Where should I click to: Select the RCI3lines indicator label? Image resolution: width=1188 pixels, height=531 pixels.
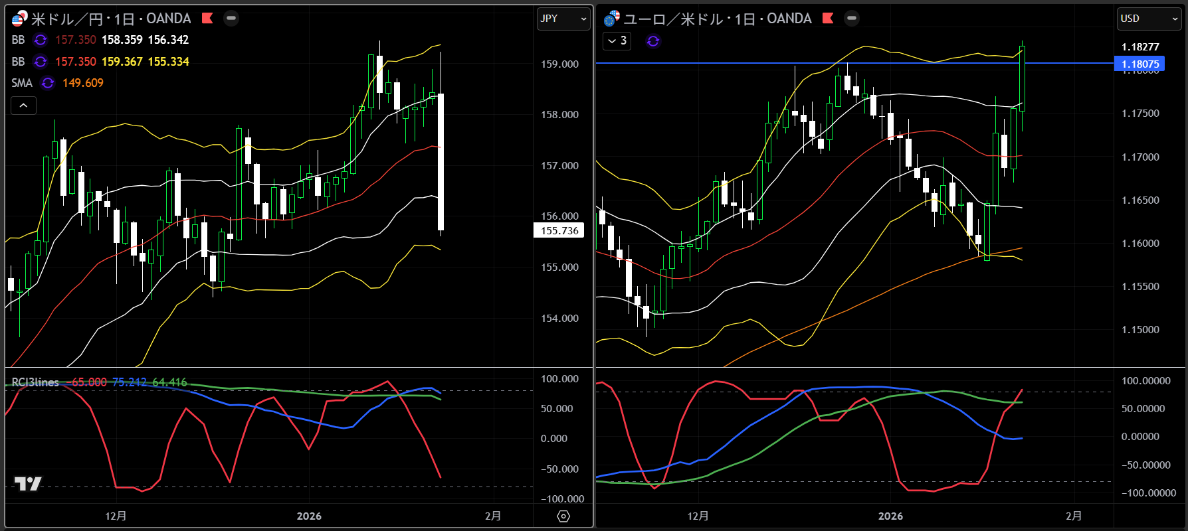(x=35, y=382)
